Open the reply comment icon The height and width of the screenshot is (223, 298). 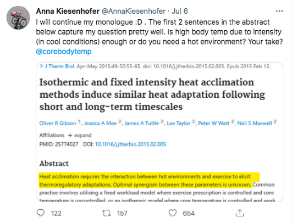tap(41, 213)
